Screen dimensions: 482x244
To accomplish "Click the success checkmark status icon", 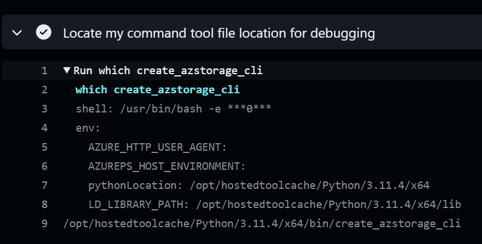I will tap(43, 32).
